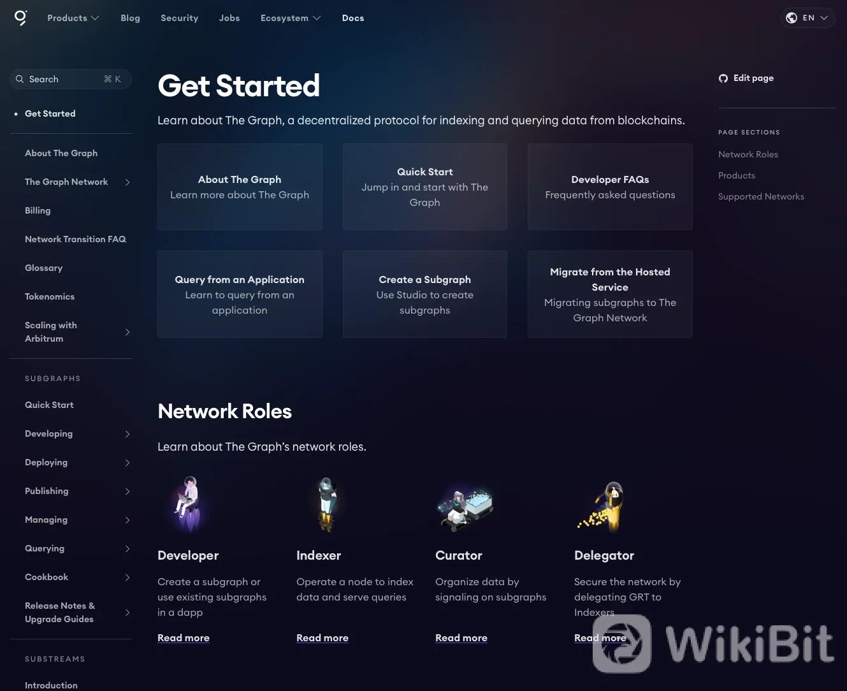Image resolution: width=847 pixels, height=691 pixels.
Task: Click the Edit page link
Action: [746, 78]
